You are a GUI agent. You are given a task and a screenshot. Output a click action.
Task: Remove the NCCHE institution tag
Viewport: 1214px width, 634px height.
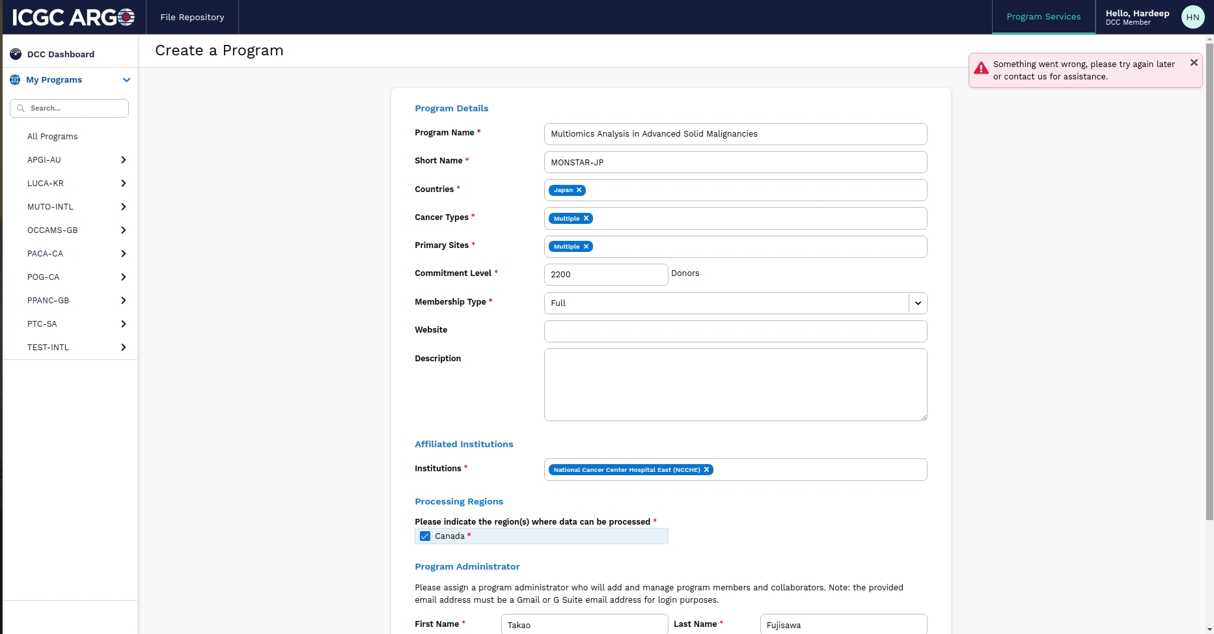tap(707, 469)
